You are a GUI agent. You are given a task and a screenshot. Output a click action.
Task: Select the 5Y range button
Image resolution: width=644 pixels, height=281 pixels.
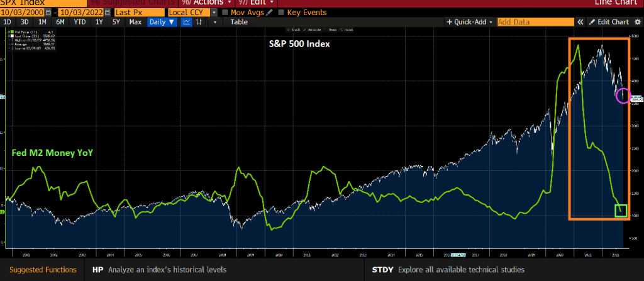116,22
